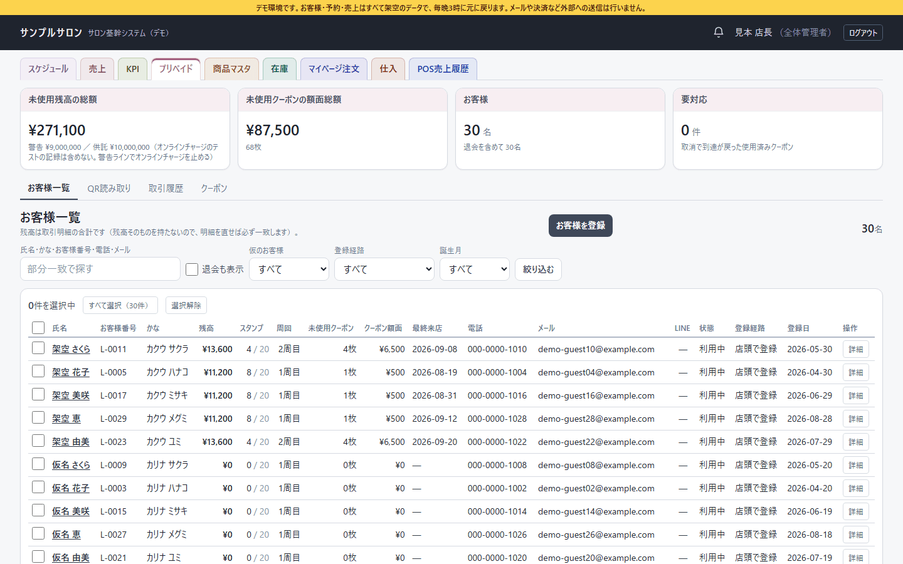Screen dimensions: 903x564
Task: Open customer link 架空 さくら
Action: point(71,349)
